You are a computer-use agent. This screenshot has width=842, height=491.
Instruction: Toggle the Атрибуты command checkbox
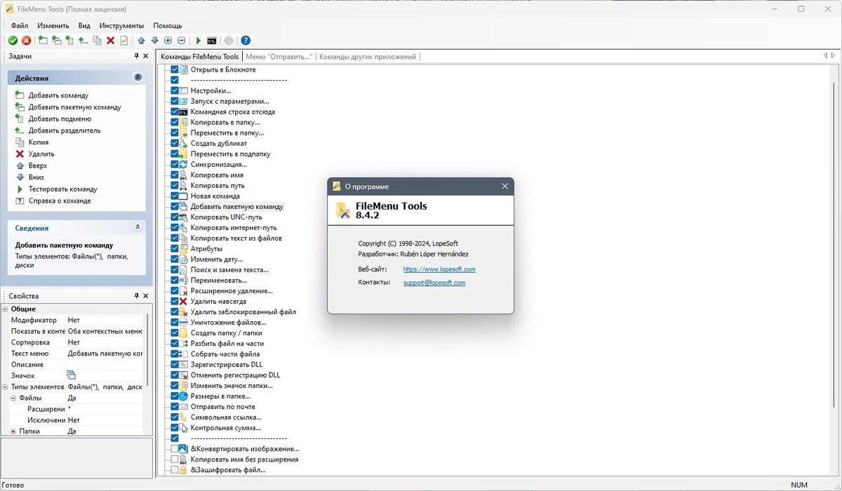[x=175, y=249]
